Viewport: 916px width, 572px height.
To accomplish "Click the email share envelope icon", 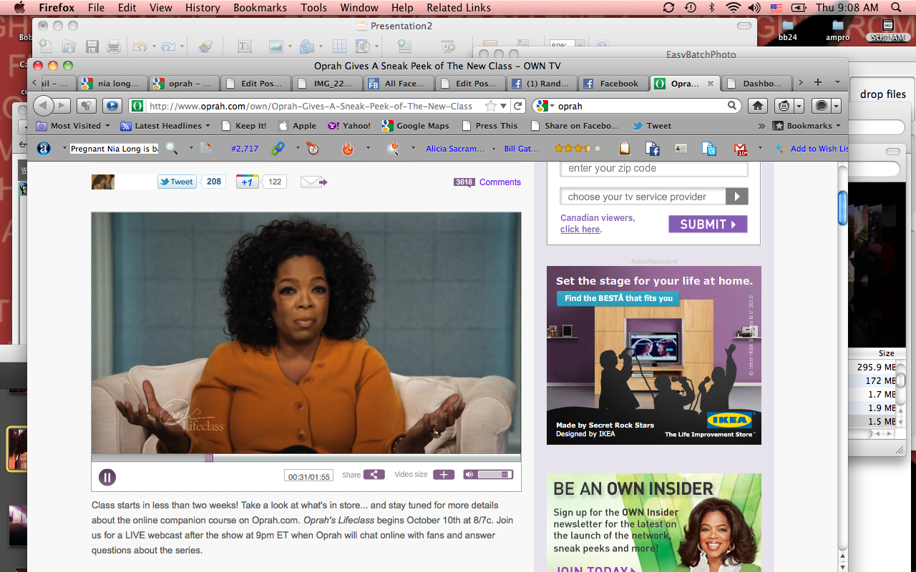I will pos(313,182).
